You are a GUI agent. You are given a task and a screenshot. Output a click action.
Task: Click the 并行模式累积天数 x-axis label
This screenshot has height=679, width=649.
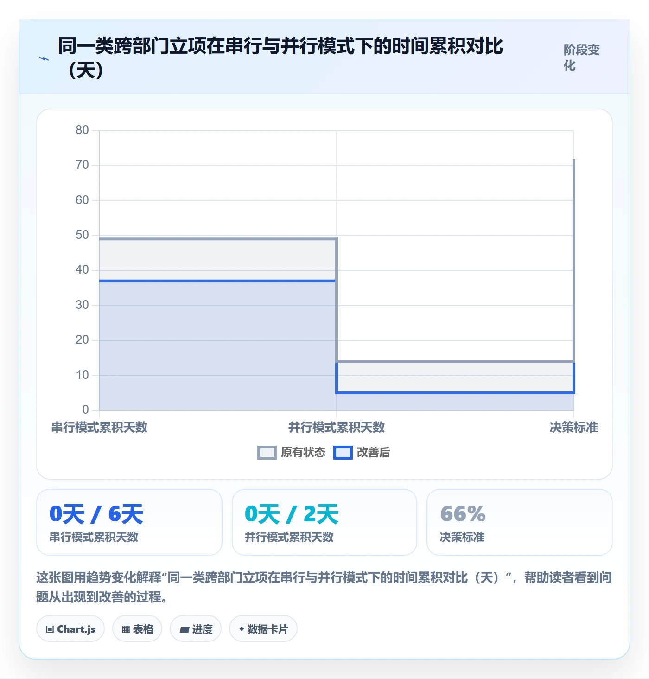[337, 427]
